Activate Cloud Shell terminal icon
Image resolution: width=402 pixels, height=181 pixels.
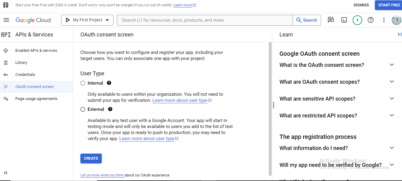(x=344, y=20)
